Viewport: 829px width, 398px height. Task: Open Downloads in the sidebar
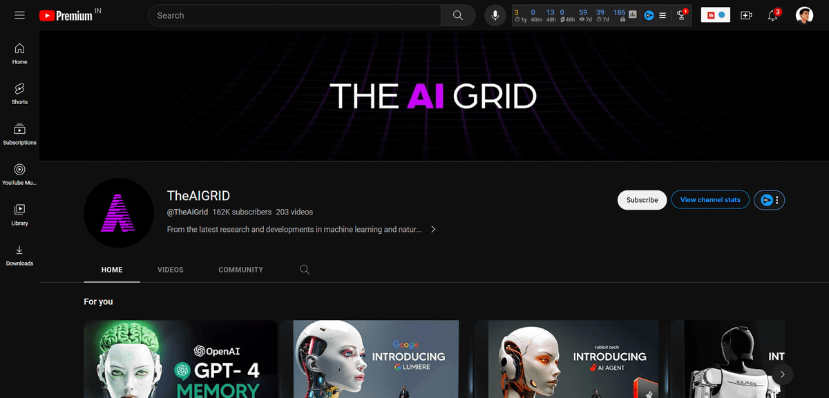19,255
